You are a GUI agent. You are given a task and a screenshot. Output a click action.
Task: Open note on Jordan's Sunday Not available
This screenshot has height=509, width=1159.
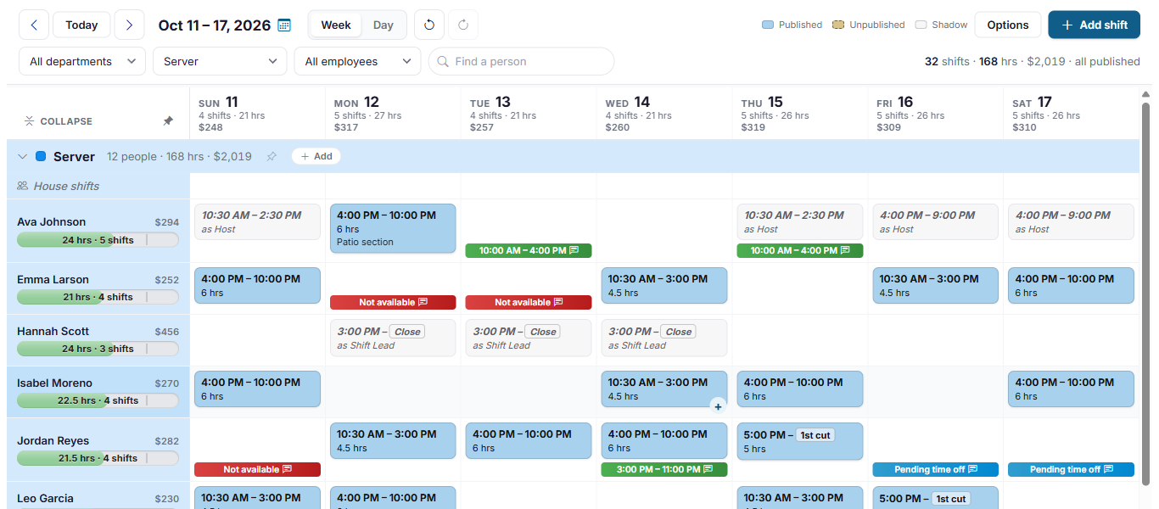tap(287, 469)
